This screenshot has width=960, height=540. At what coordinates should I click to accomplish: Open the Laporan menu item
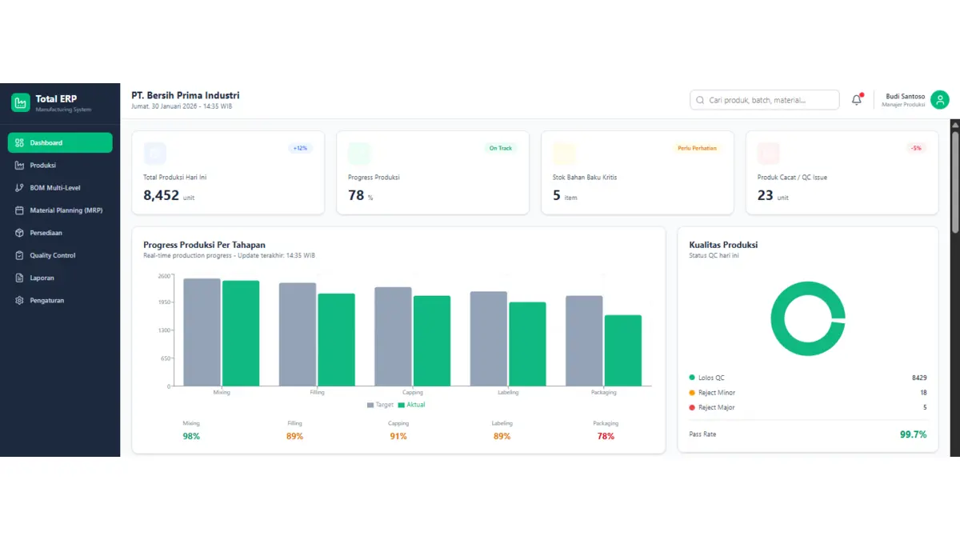pos(42,278)
